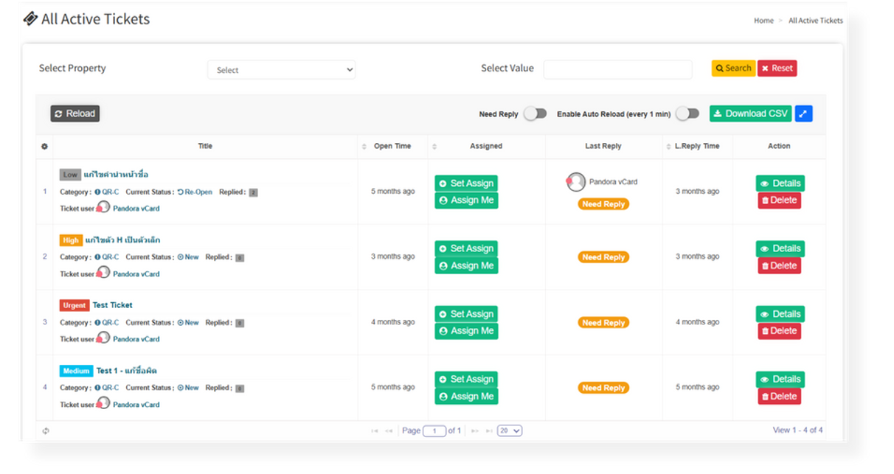Open the Test Ticket title link

[113, 305]
